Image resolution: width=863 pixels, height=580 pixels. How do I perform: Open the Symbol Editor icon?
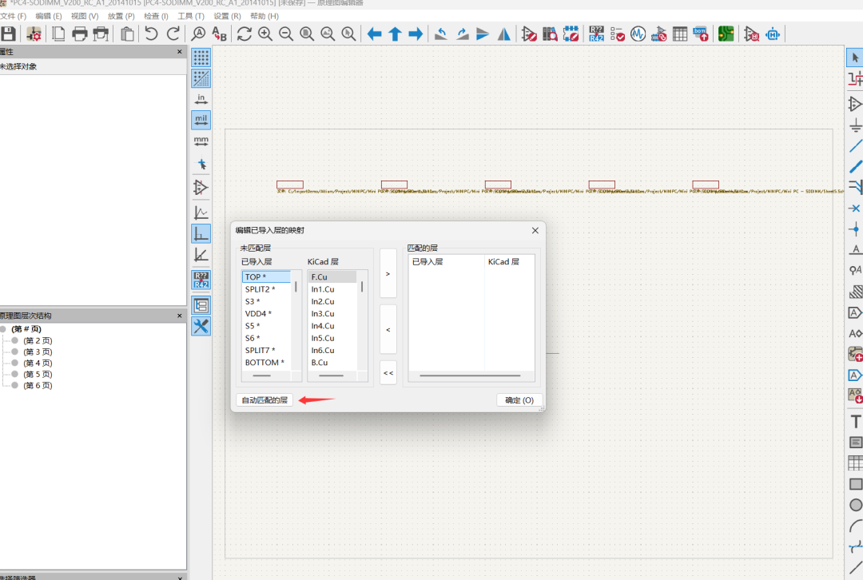point(529,34)
